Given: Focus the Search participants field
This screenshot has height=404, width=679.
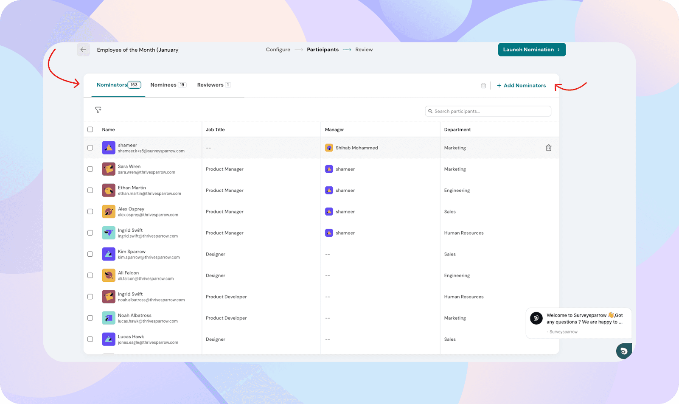Looking at the screenshot, I should click(x=488, y=111).
